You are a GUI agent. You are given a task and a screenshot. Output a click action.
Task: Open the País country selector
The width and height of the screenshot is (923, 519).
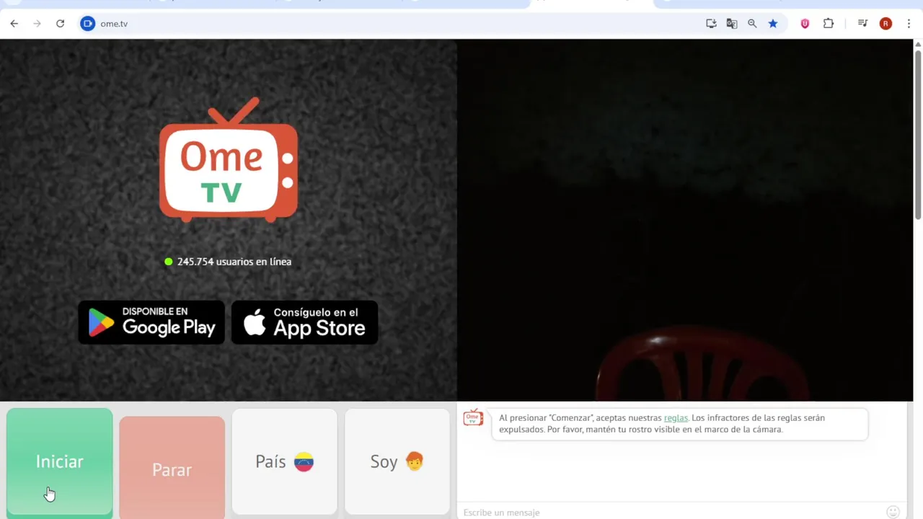284,462
